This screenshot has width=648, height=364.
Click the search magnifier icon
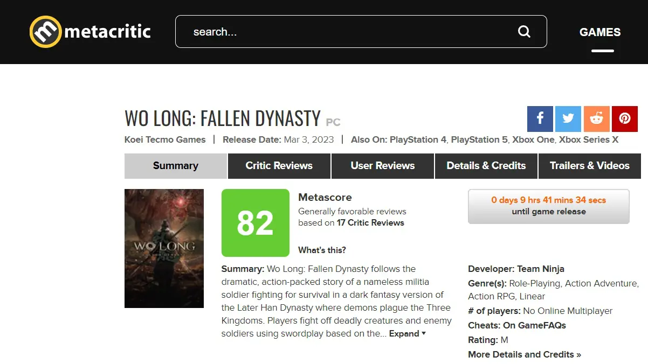[x=524, y=32]
